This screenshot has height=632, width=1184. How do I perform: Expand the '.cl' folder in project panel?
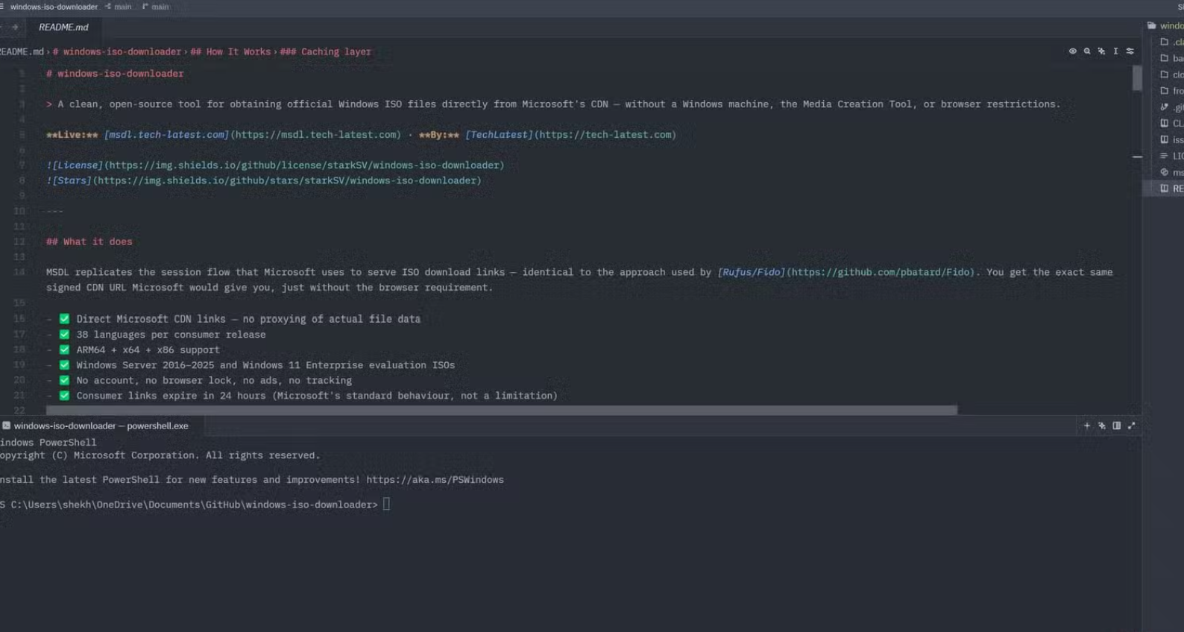pyautogui.click(x=1171, y=42)
